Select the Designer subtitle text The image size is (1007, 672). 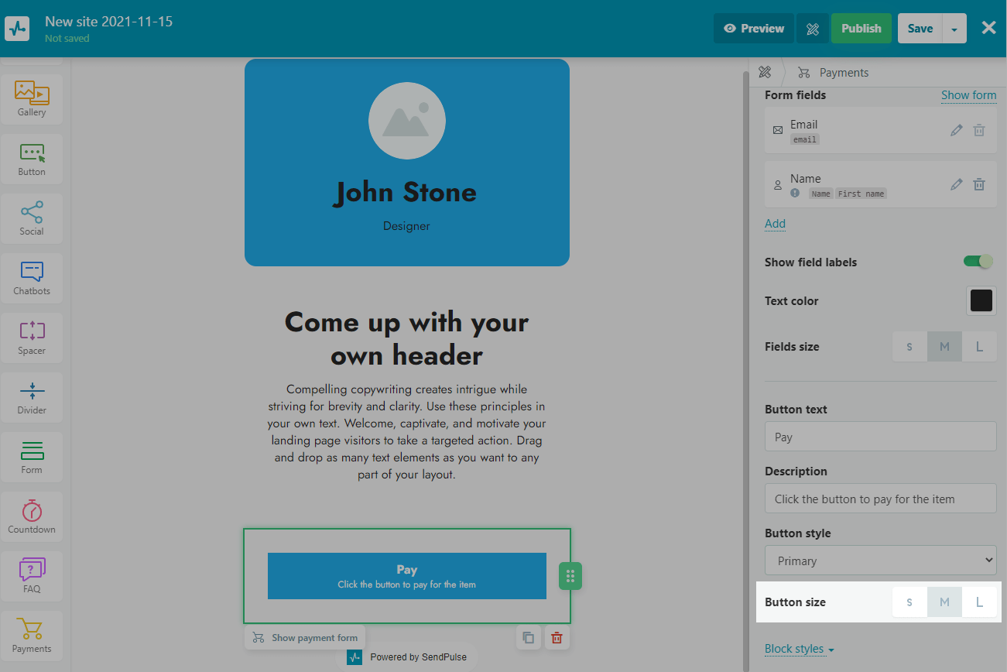(x=406, y=226)
